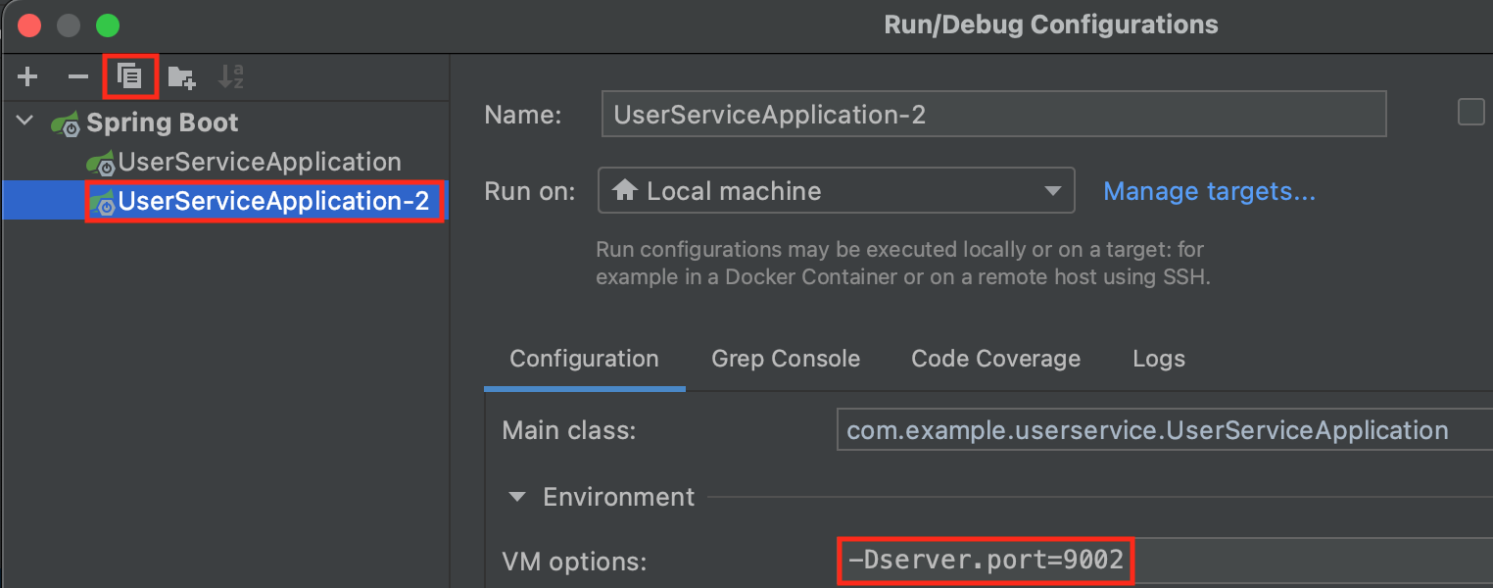Collapse the Environment section

(x=516, y=497)
